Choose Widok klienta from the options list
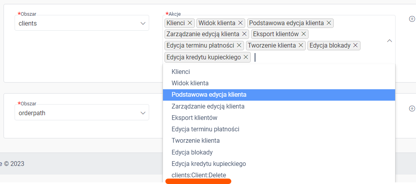The image size is (416, 184). (279, 83)
